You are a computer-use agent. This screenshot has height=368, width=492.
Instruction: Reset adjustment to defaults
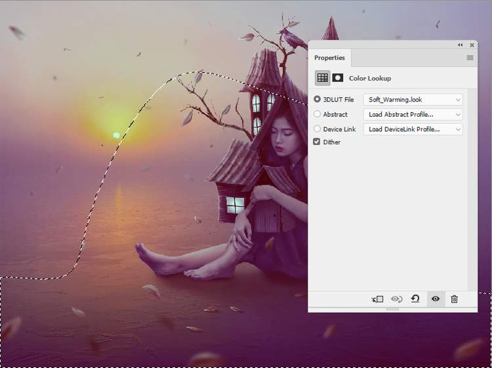tap(415, 298)
